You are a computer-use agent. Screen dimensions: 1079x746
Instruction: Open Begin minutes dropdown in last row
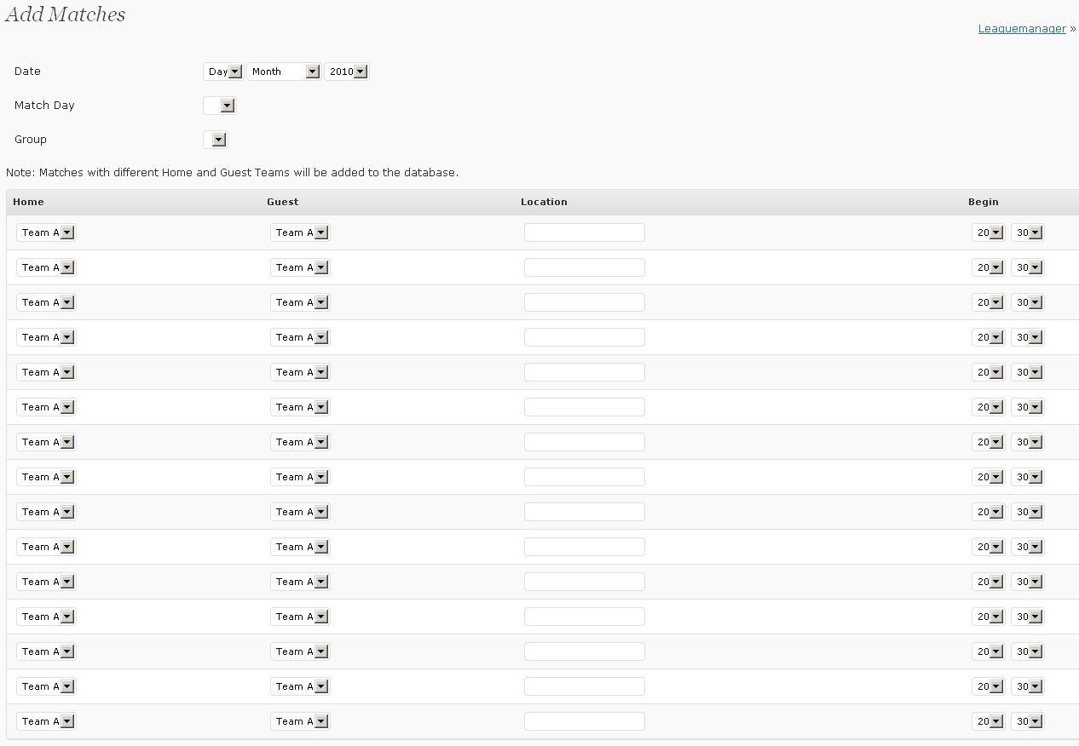pos(1028,721)
